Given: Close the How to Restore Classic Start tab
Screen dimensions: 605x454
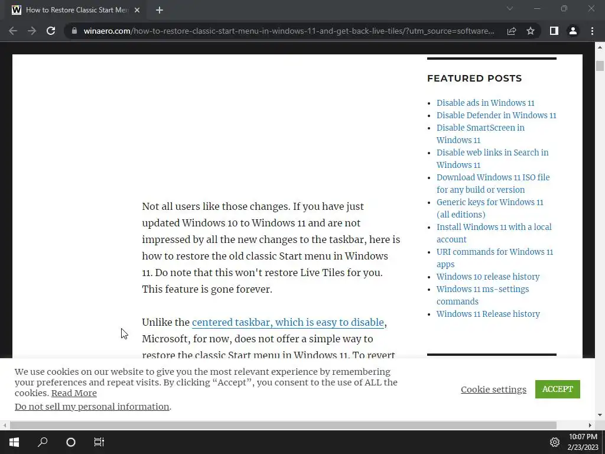Looking at the screenshot, I should pos(137,10).
